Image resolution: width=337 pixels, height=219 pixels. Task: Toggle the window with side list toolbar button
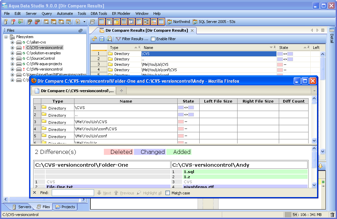point(109,22)
